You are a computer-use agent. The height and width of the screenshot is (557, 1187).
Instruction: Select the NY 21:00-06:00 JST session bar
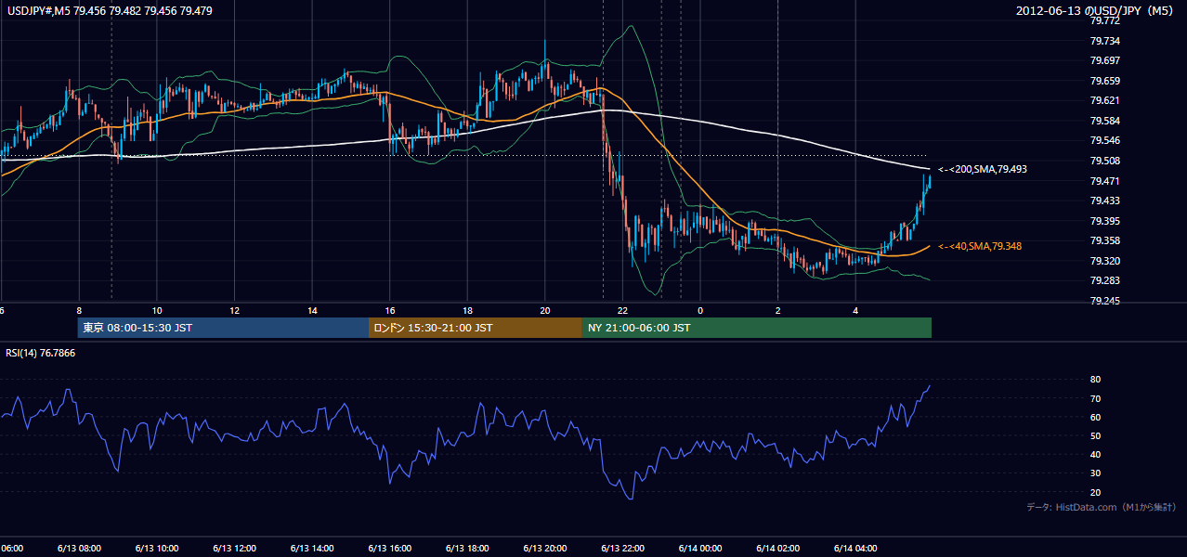point(757,328)
